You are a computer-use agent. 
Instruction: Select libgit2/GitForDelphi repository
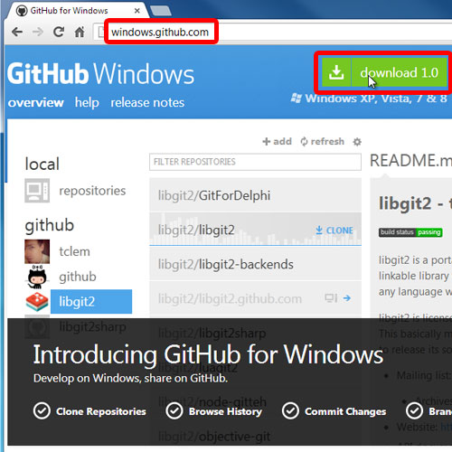[x=255, y=195]
